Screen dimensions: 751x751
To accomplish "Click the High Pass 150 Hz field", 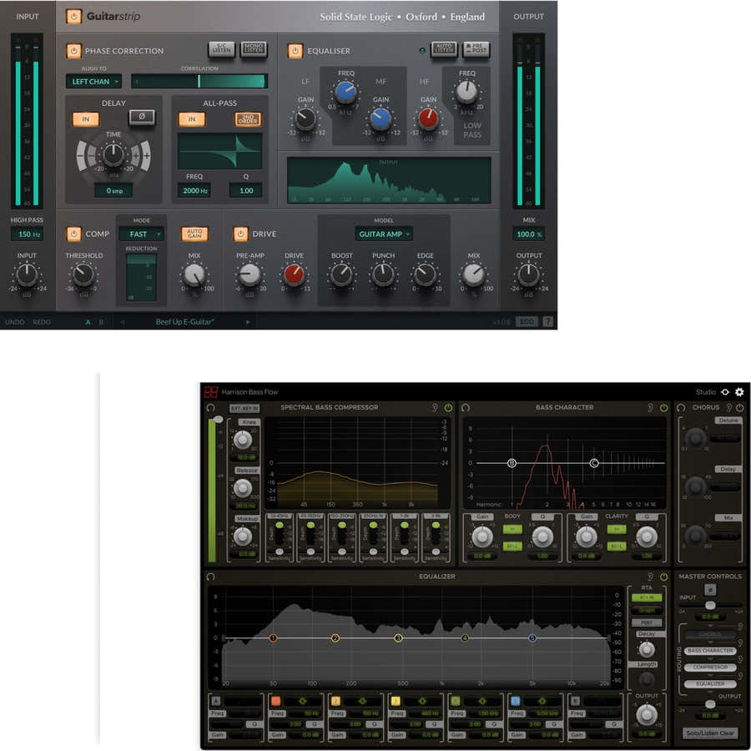I will click(27, 234).
